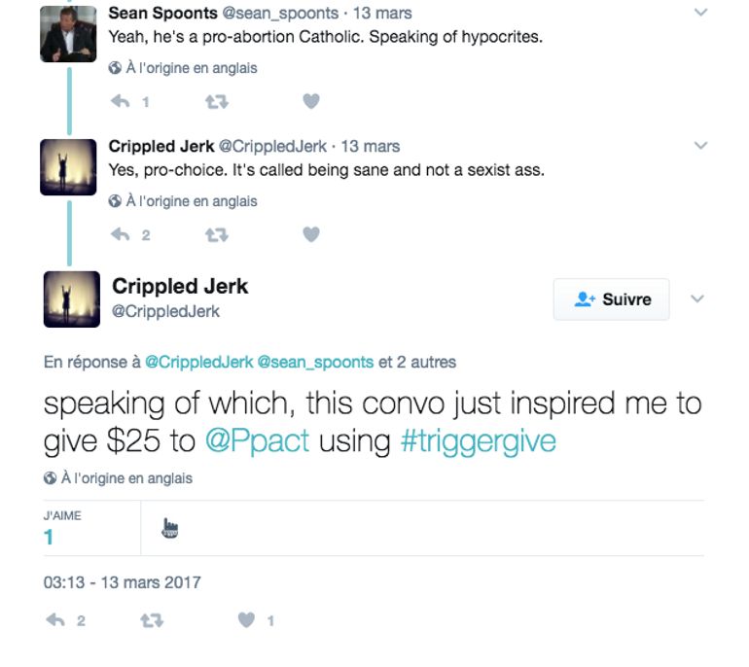
Task: Click the J'AIME count of 1
Action: [49, 538]
